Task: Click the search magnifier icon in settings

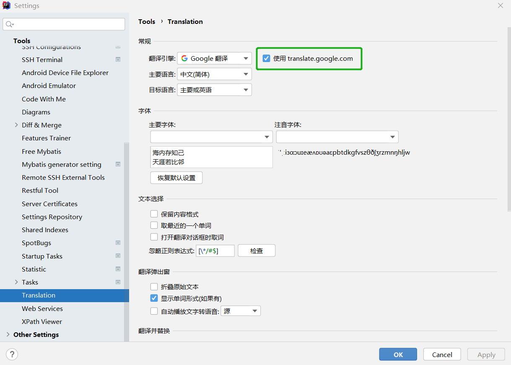Action: pyautogui.click(x=10, y=24)
